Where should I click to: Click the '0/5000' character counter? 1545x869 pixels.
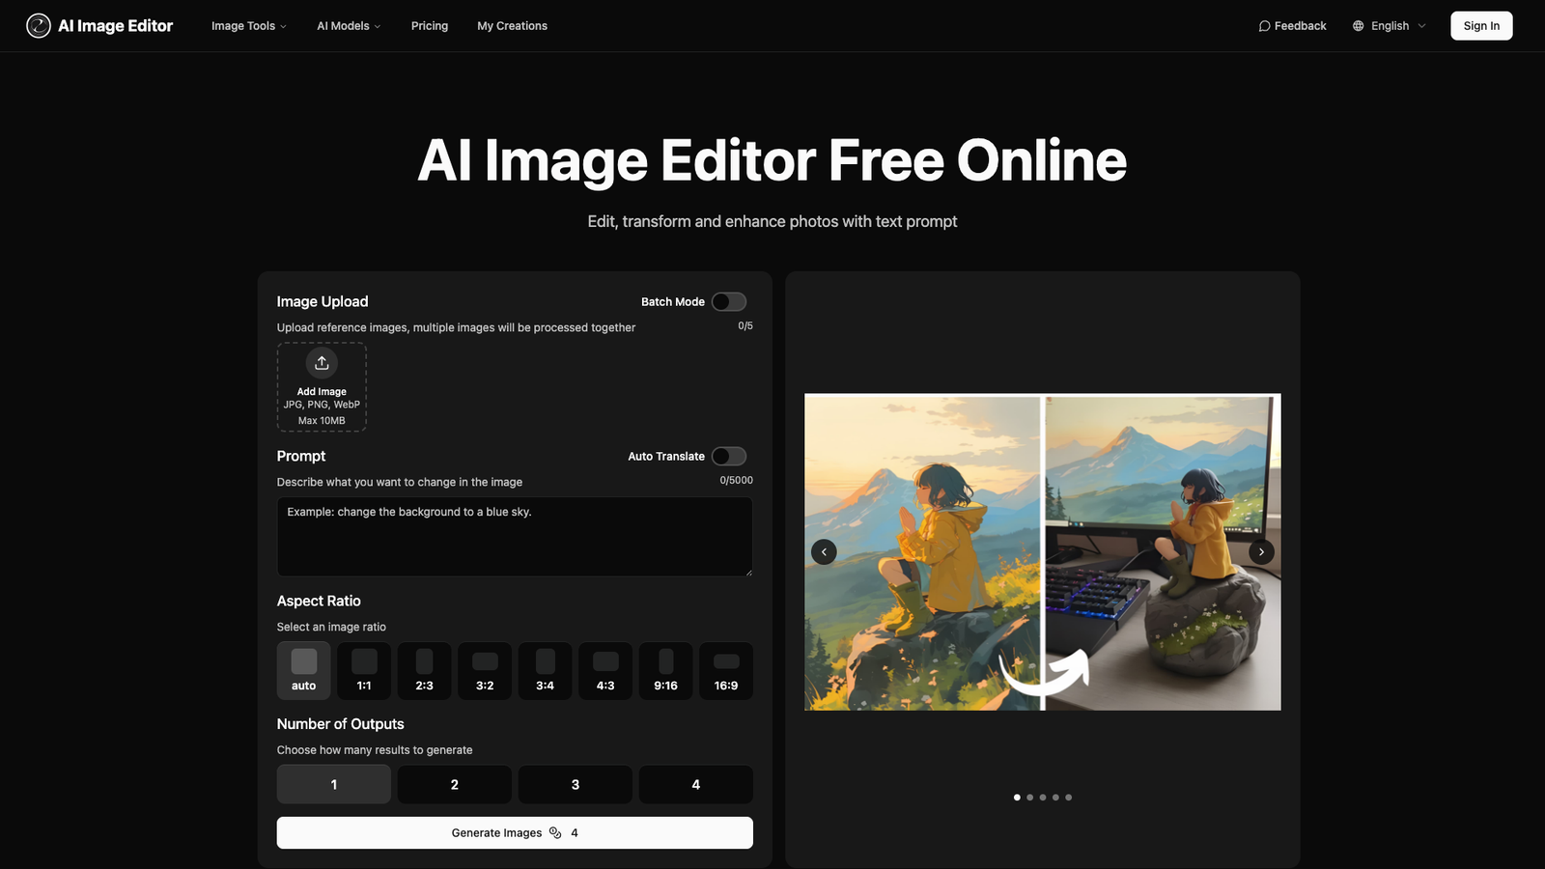[736, 480]
